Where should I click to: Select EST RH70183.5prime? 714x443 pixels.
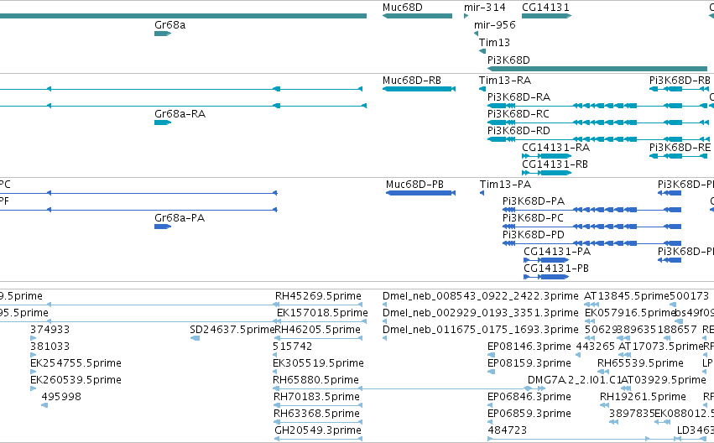316,397
